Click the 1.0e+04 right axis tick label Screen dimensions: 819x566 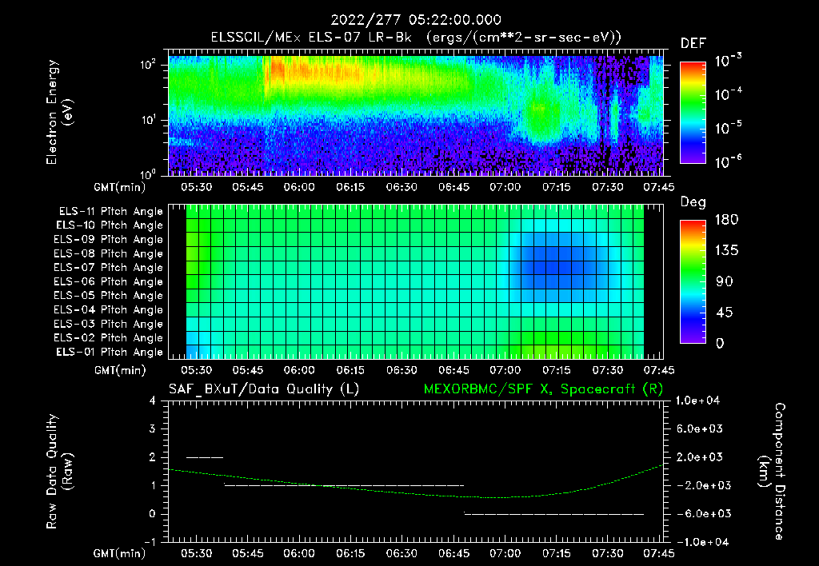(697, 401)
